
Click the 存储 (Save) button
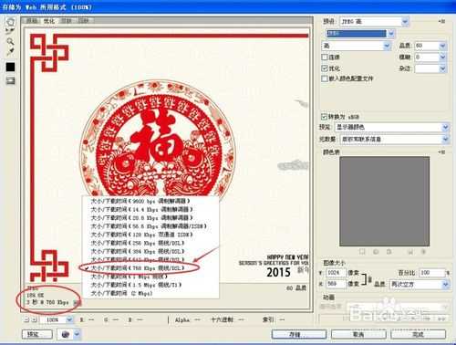click(298, 334)
